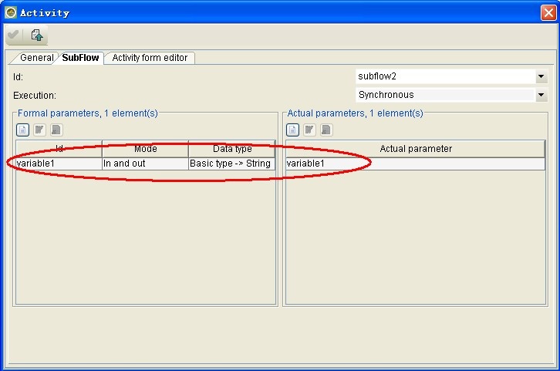Click the Activity window title icon
560x371 pixels.
(10, 12)
